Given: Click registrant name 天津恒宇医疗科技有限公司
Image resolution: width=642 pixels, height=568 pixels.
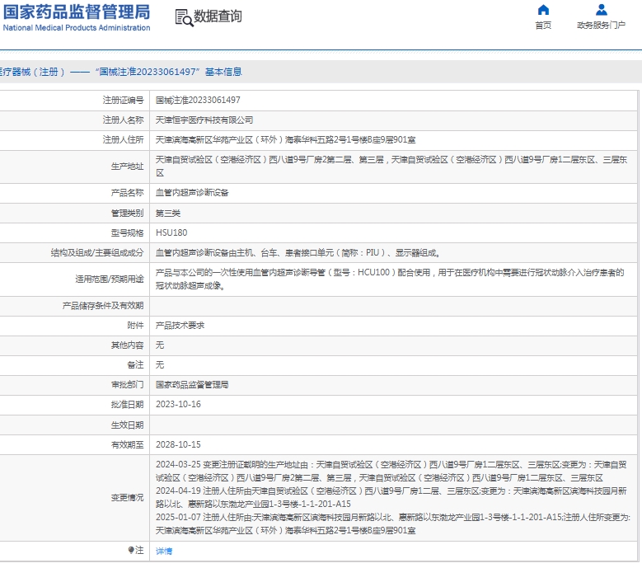Looking at the screenshot, I should [204, 120].
